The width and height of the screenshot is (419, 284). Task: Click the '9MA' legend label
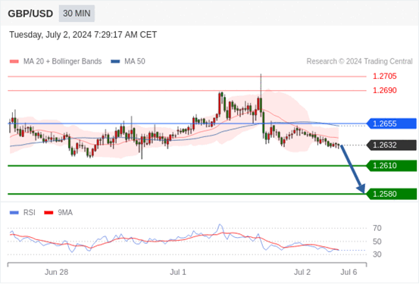[65, 213]
